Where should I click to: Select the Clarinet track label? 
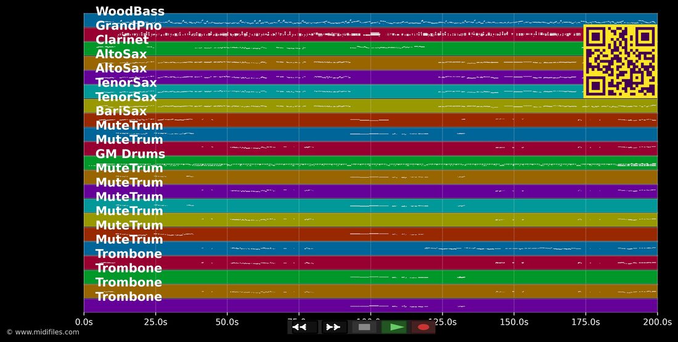(122, 40)
